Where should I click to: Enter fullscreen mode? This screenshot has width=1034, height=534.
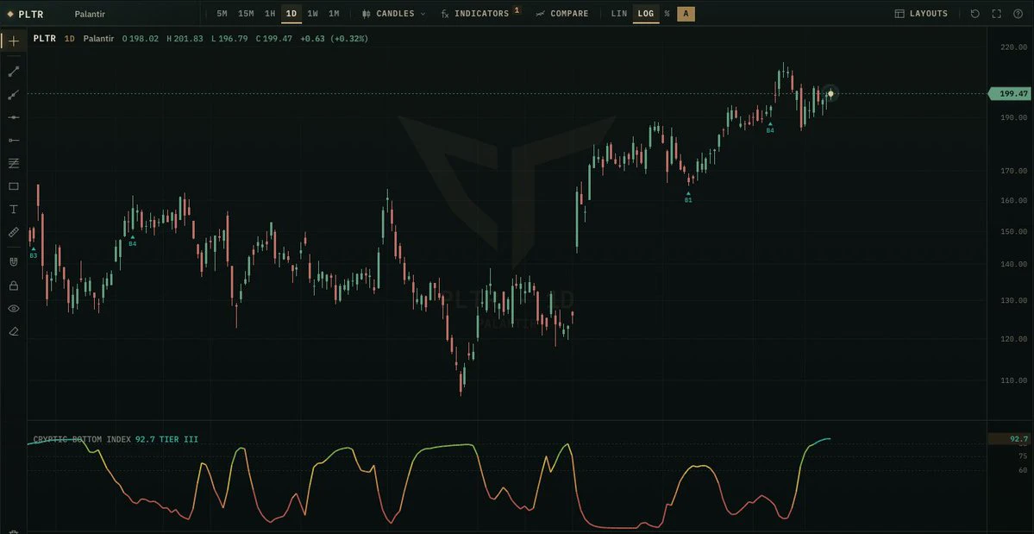(996, 14)
